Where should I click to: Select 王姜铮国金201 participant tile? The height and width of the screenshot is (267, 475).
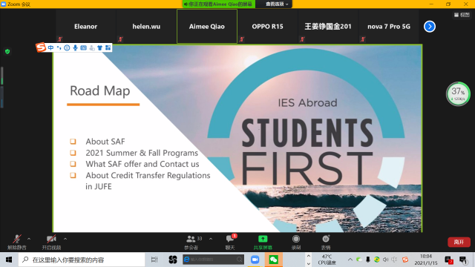click(328, 27)
